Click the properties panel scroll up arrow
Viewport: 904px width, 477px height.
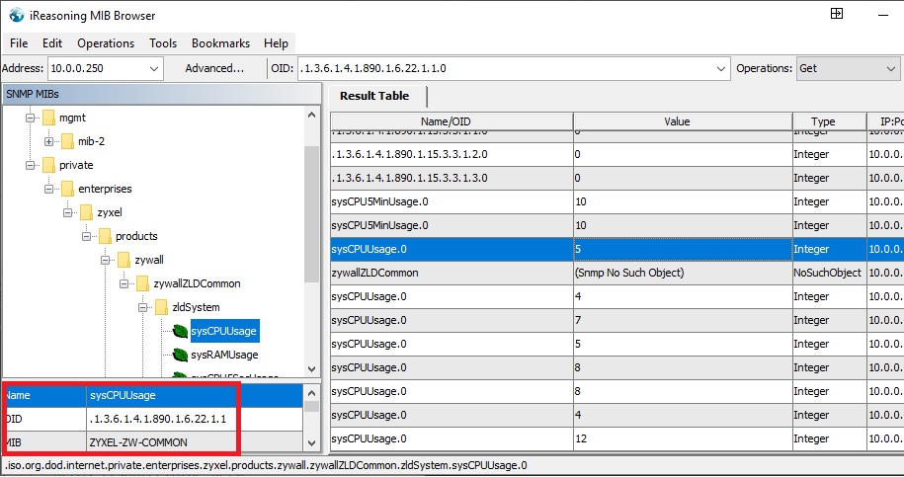click(312, 393)
